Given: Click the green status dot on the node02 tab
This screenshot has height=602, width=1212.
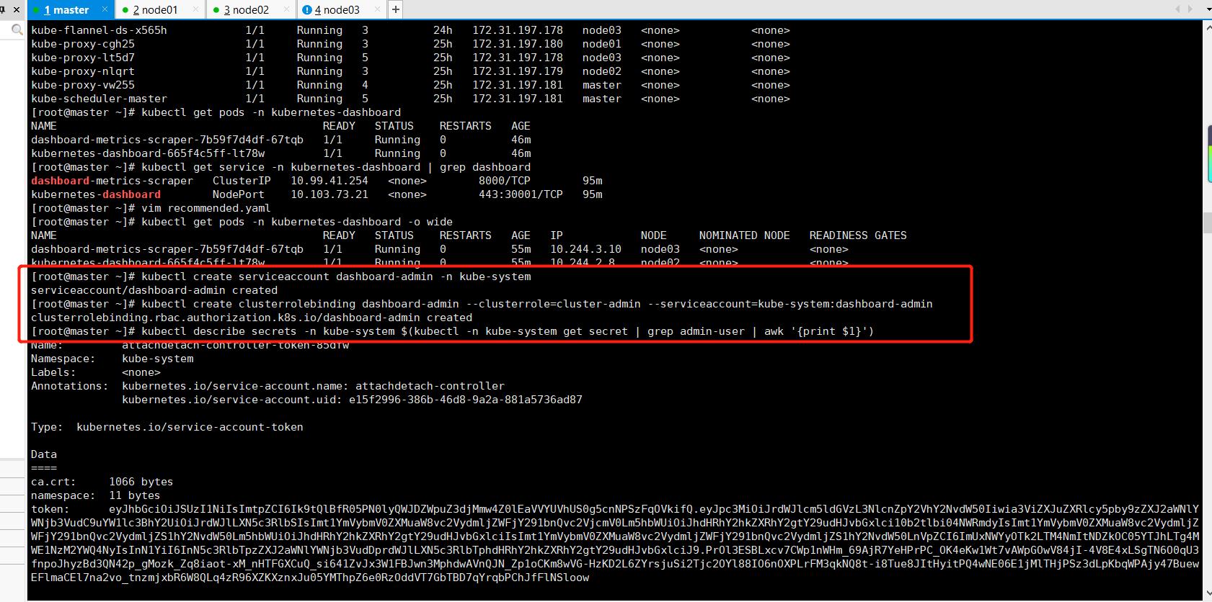Looking at the screenshot, I should (x=216, y=10).
